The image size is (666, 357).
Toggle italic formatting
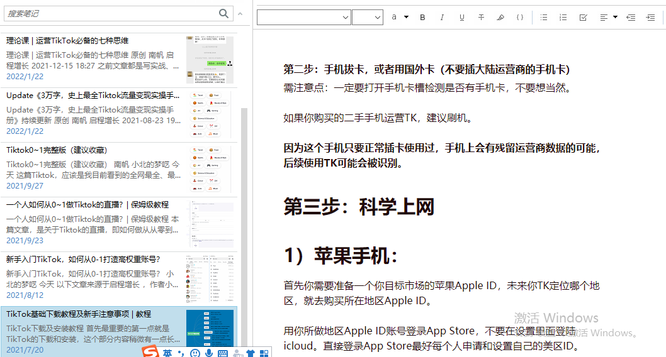pyautogui.click(x=442, y=18)
